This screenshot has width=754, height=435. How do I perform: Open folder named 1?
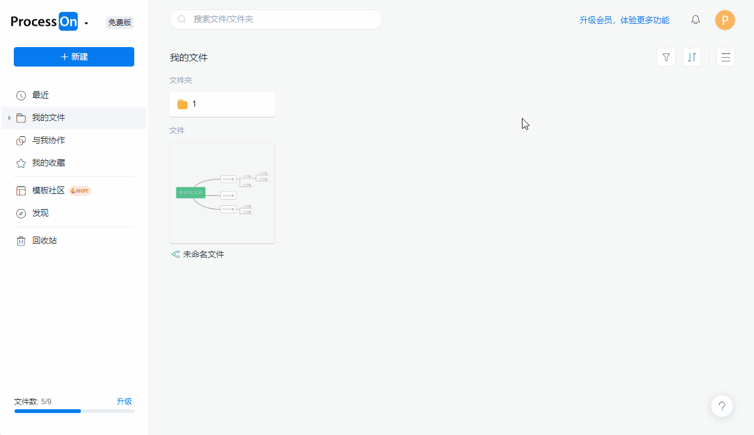pyautogui.click(x=222, y=104)
